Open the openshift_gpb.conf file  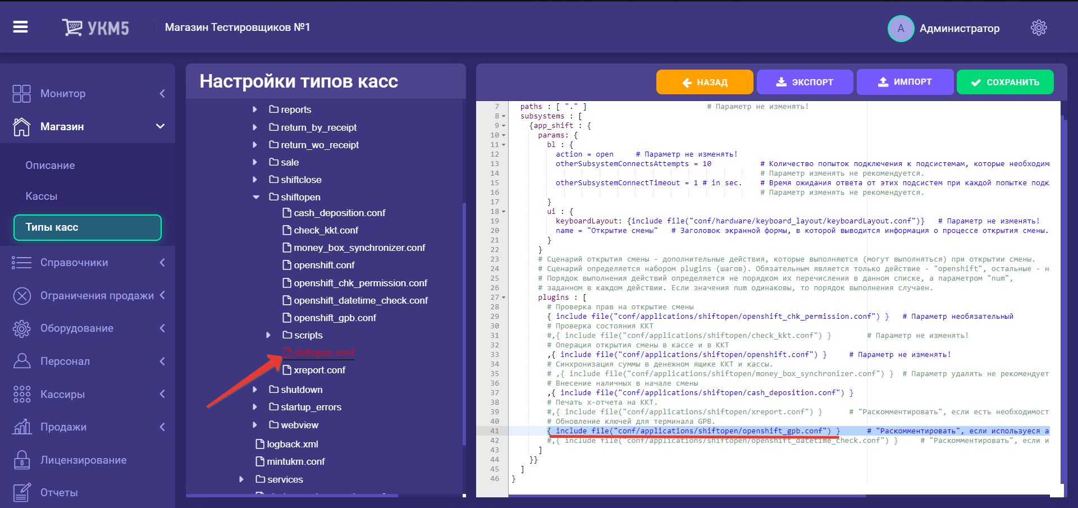tap(335, 318)
